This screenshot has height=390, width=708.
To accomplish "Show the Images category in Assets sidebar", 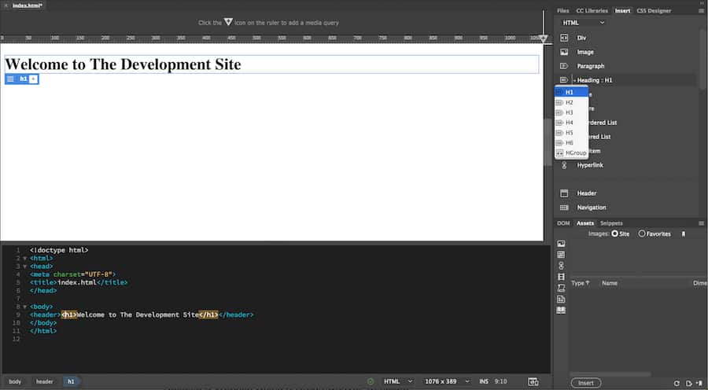I will click(561, 244).
